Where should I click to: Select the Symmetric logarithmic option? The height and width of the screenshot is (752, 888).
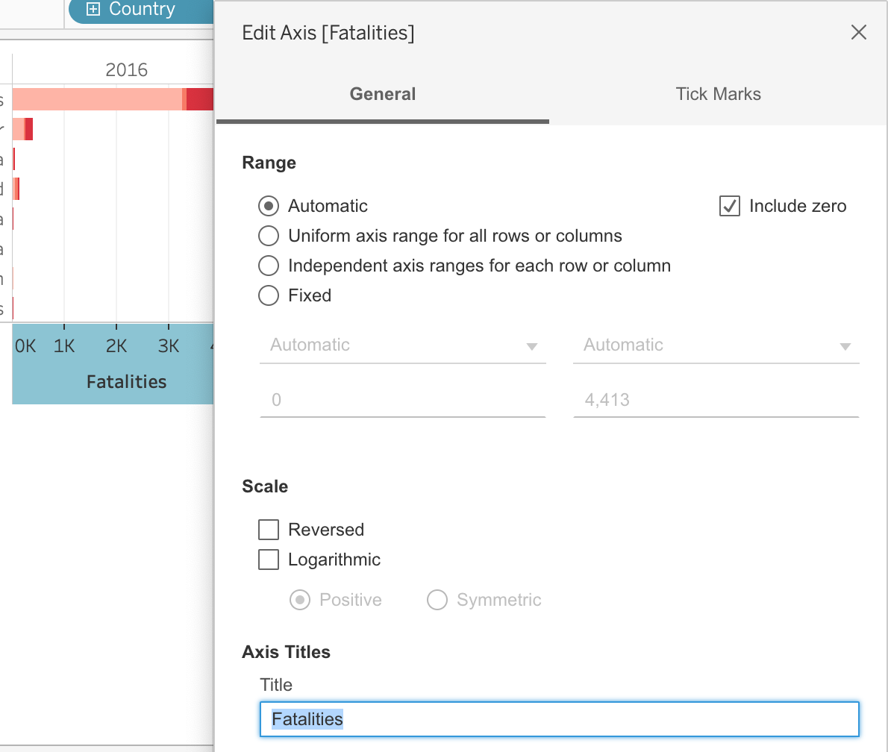[437, 600]
